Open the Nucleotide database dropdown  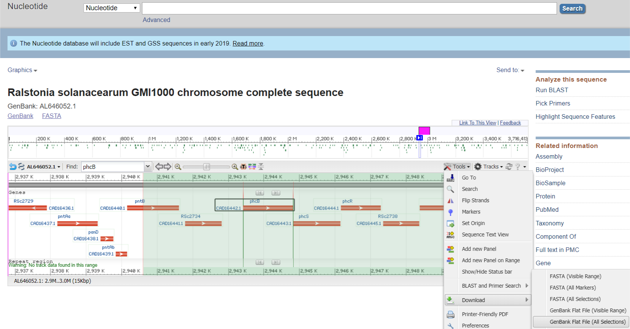click(111, 8)
